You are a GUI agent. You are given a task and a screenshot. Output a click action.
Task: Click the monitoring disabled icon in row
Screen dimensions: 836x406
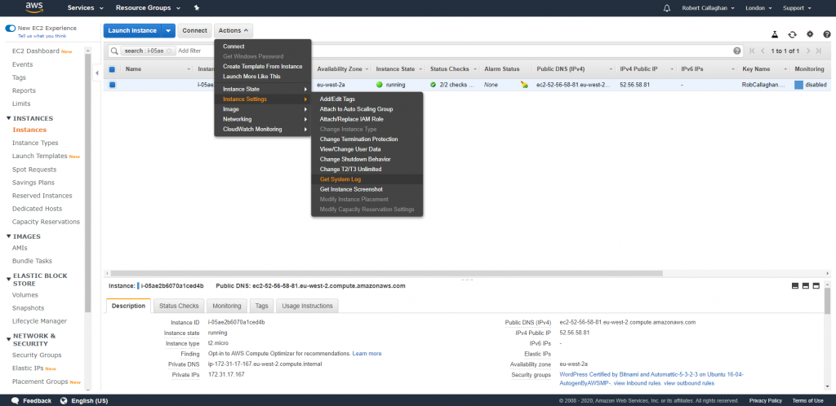click(798, 85)
